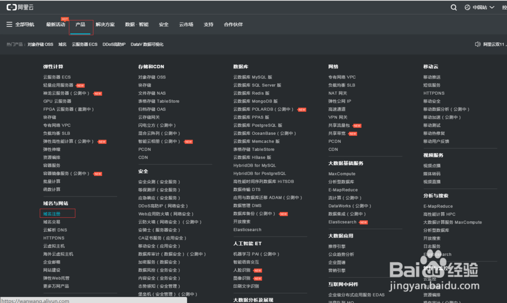This screenshot has width=507, height=303.
Task: Open 企业邮箱 link
Action: point(52,262)
